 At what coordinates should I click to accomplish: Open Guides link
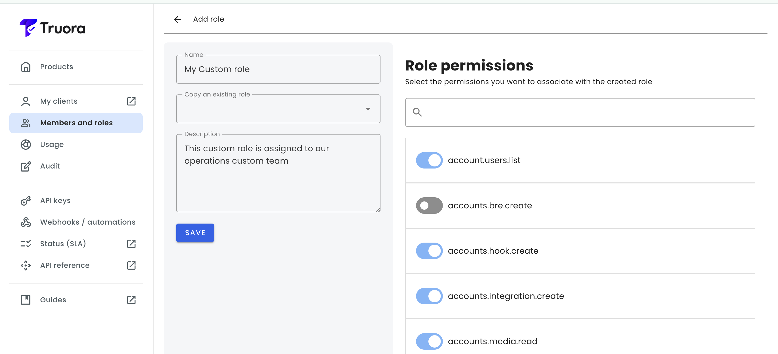click(x=76, y=300)
